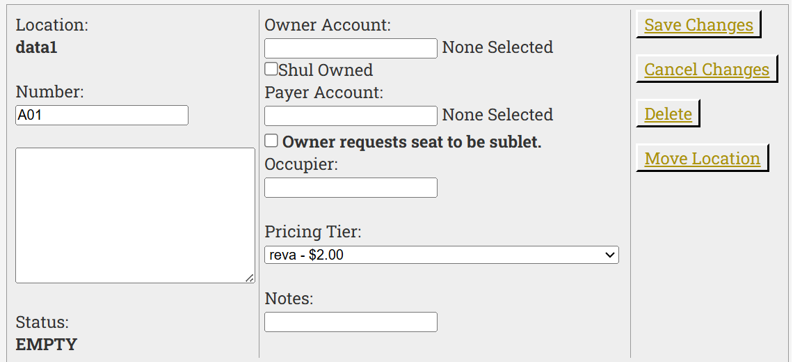Image resolution: width=793 pixels, height=362 pixels.
Task: Focus the Number field containing A01
Action: tap(102, 116)
